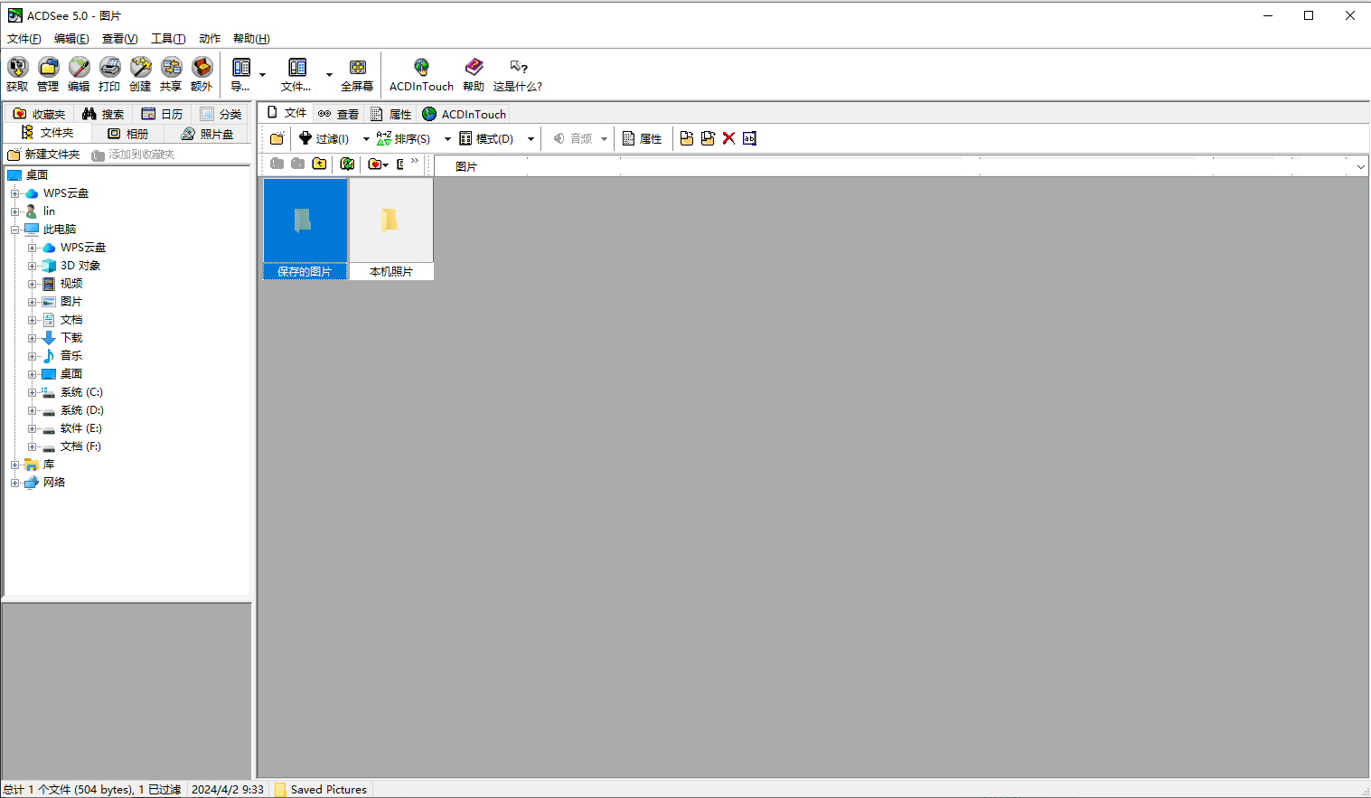This screenshot has height=798, width=1371.
Task: Select 音乐 in the folder tree
Action: click(x=71, y=356)
